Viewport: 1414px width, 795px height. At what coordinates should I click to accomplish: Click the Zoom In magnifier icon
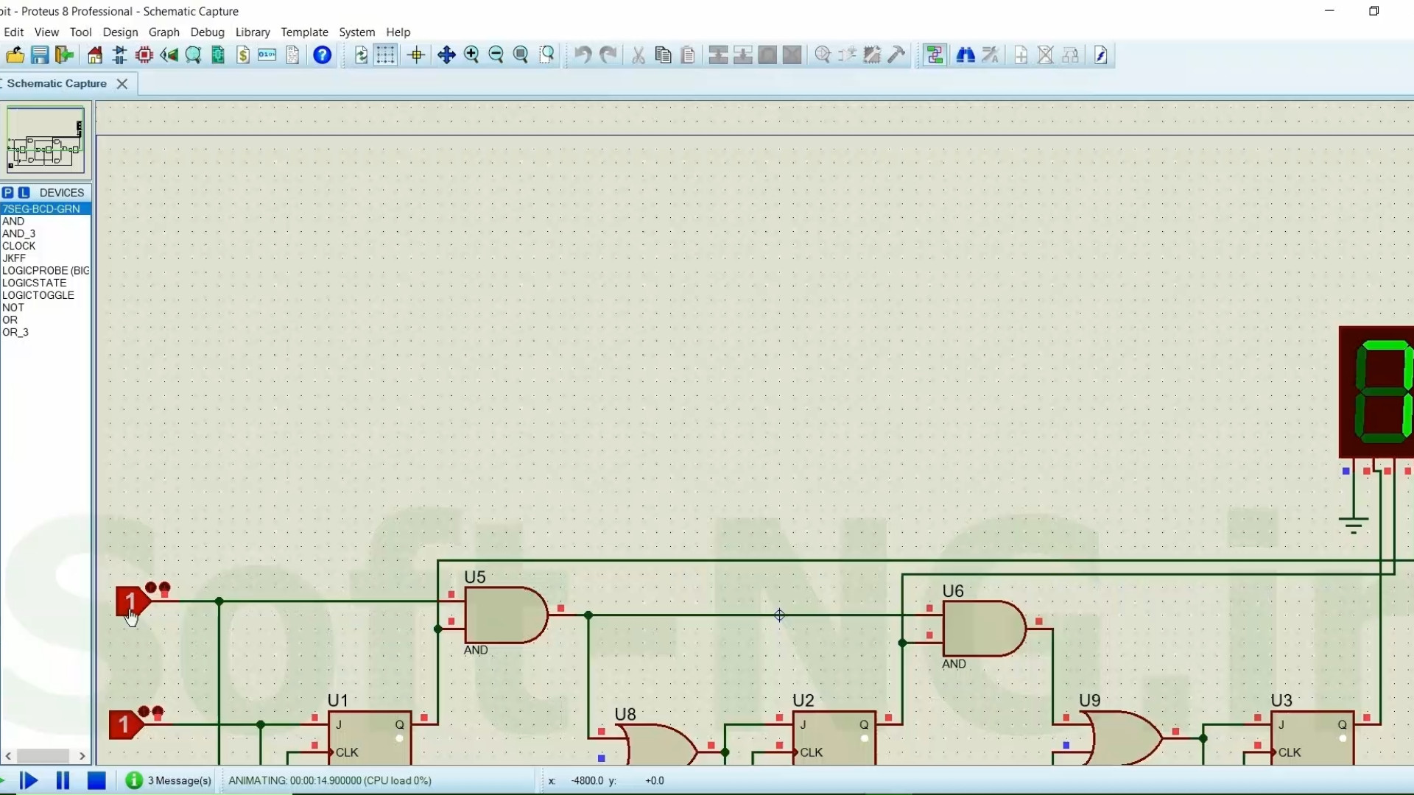[471, 55]
